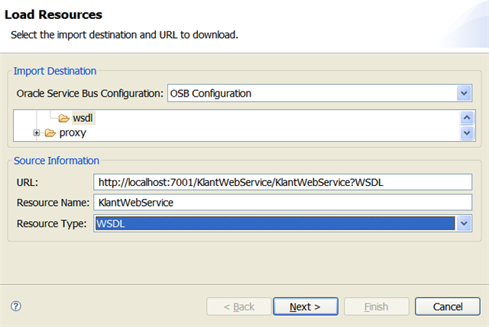Focus the Resource Name text field
Viewport: 489px width, 327px height.
(283, 202)
